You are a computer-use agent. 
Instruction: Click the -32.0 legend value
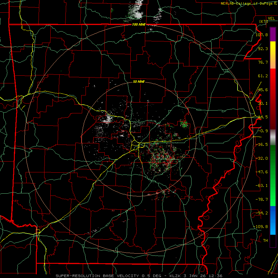click(262, 158)
